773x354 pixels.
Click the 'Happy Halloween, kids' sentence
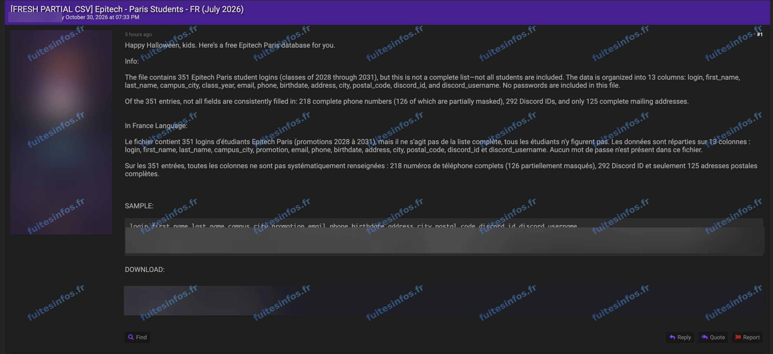(x=230, y=45)
